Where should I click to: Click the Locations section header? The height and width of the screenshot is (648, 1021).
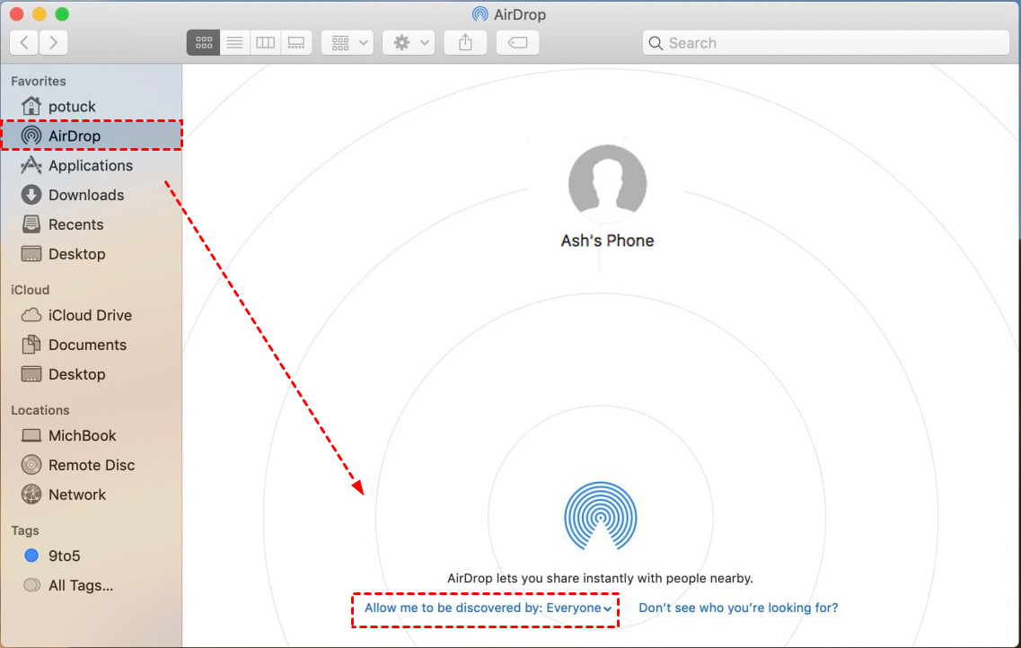click(x=40, y=410)
